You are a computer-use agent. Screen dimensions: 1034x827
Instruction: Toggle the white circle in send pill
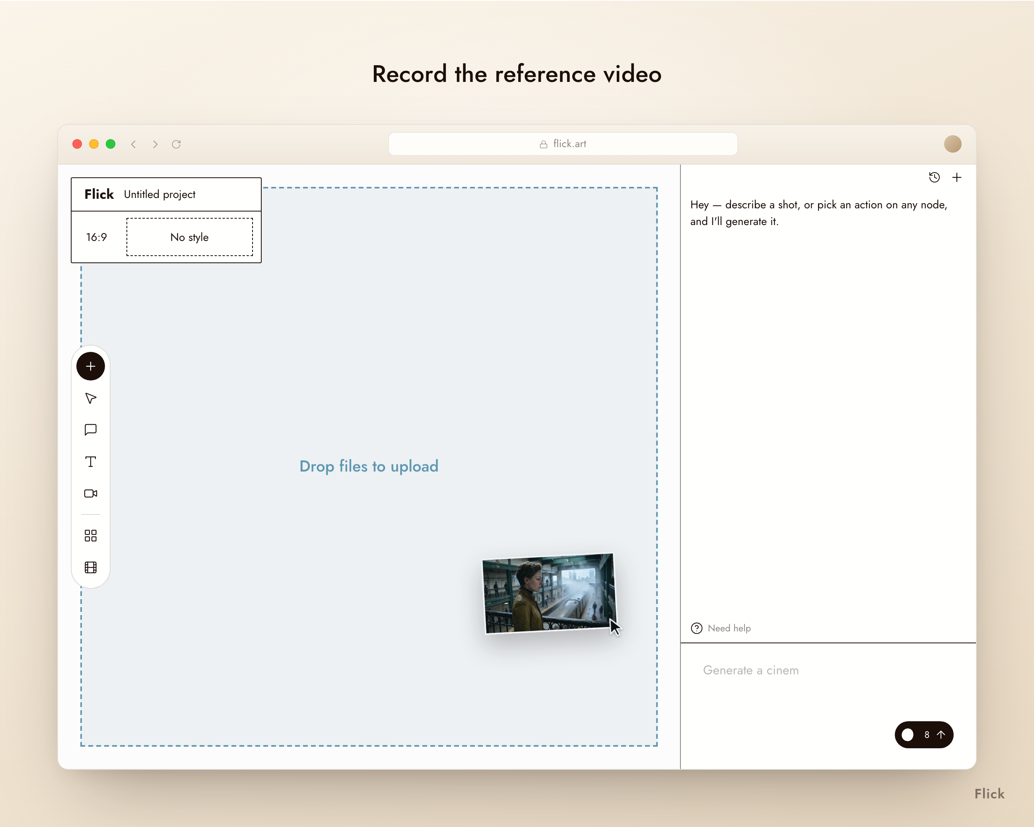point(908,734)
